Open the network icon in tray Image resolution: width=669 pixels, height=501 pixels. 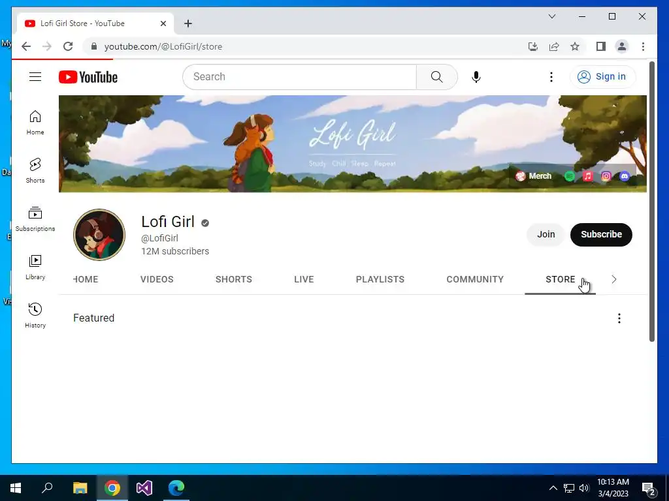[569, 488]
